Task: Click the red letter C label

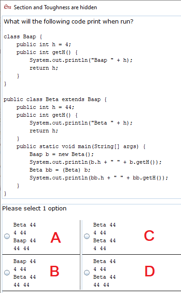Action: (149, 236)
